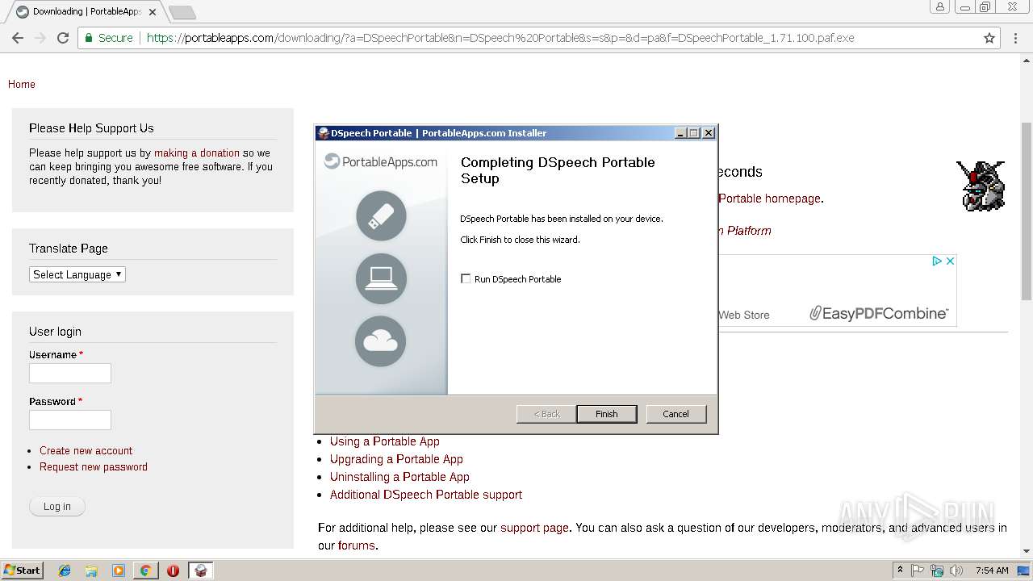Close the ad with X icon
Image resolution: width=1033 pixels, height=581 pixels.
point(950,261)
